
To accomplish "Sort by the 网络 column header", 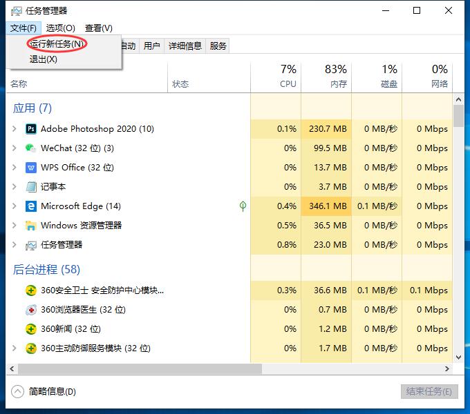I will click(x=427, y=77).
